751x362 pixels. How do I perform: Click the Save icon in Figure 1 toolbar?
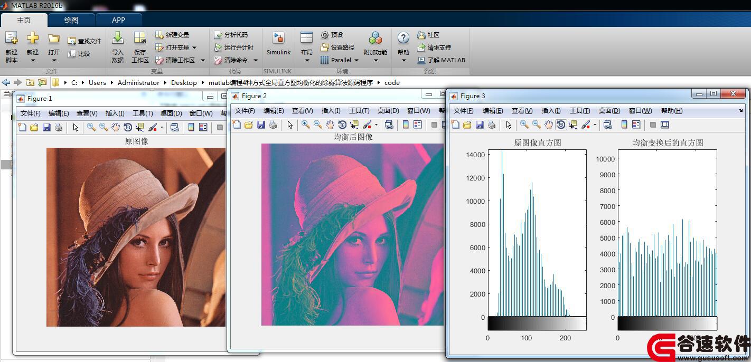click(x=46, y=127)
